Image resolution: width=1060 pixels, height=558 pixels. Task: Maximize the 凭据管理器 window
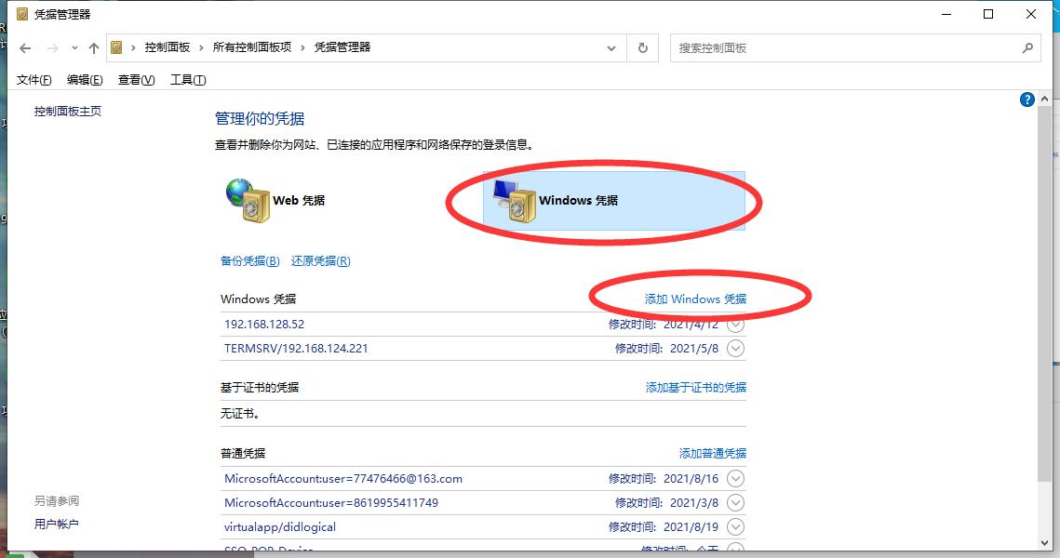tap(988, 14)
